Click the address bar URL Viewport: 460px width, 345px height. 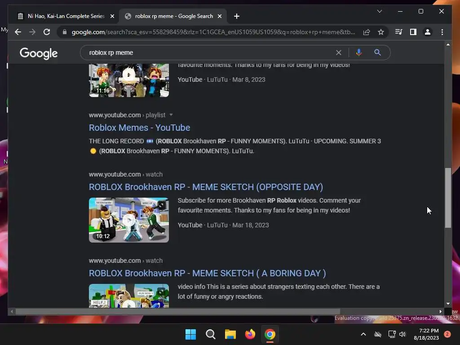pos(213,32)
